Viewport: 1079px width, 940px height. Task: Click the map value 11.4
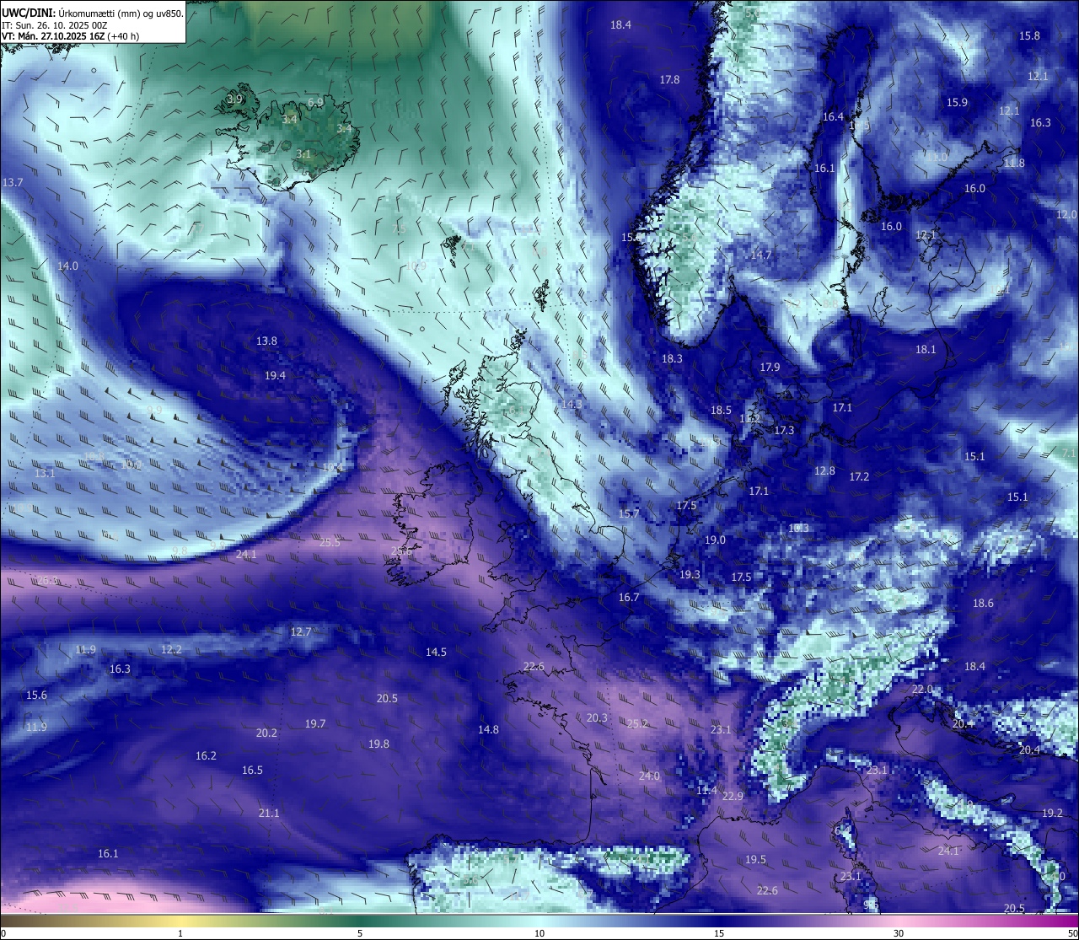[x=706, y=790]
